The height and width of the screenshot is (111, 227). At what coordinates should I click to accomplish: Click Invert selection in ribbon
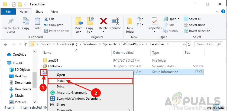(197, 31)
